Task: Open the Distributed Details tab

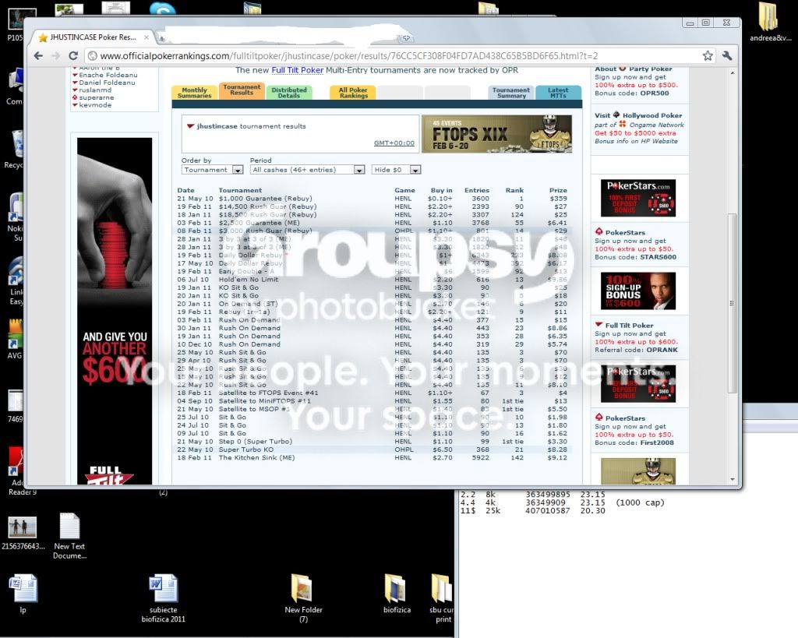Action: (288, 93)
